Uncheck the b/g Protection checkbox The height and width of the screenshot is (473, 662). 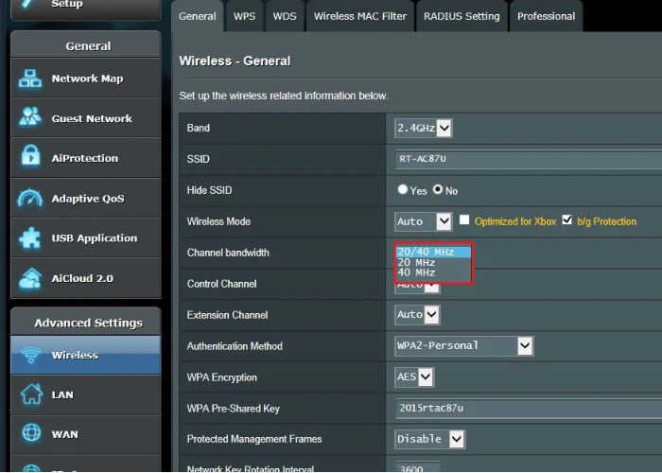(x=567, y=220)
